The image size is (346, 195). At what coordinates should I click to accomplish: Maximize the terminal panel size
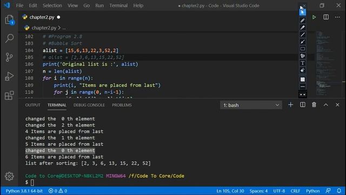[x=325, y=105]
